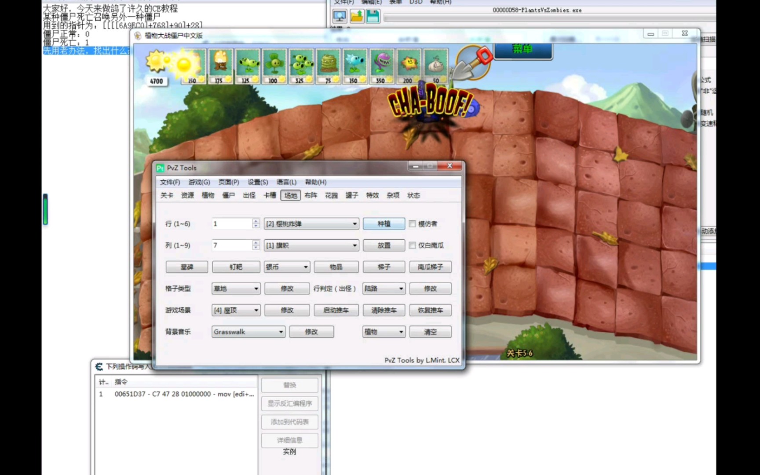Open the 银币 item dropdown
This screenshot has width=760, height=475.
click(287, 267)
